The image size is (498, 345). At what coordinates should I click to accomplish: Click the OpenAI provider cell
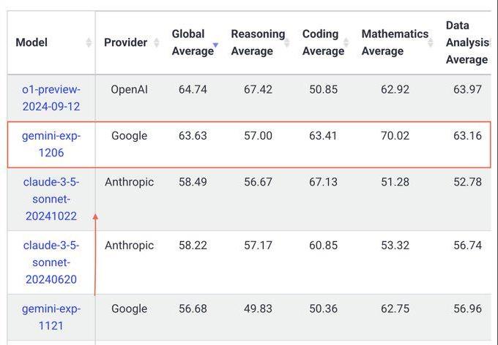[130, 90]
